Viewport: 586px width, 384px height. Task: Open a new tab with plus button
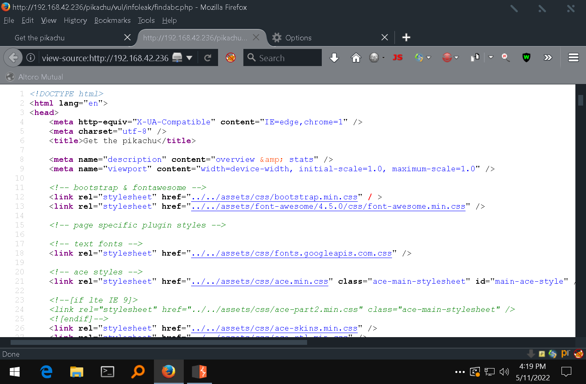pyautogui.click(x=406, y=38)
